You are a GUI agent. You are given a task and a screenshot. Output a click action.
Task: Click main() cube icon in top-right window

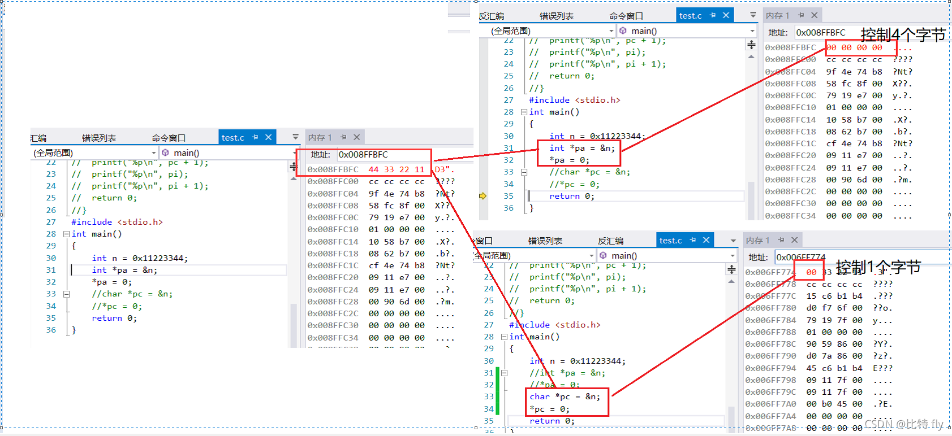[623, 31]
